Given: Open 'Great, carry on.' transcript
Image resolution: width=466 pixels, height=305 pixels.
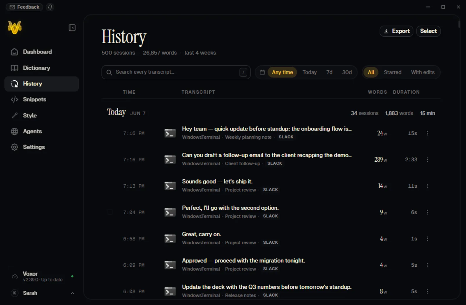Looking at the screenshot, I should (202, 234).
